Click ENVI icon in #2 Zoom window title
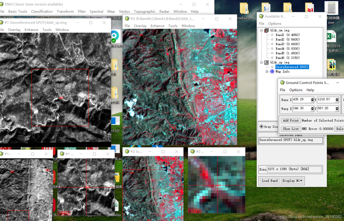 point(193,151)
